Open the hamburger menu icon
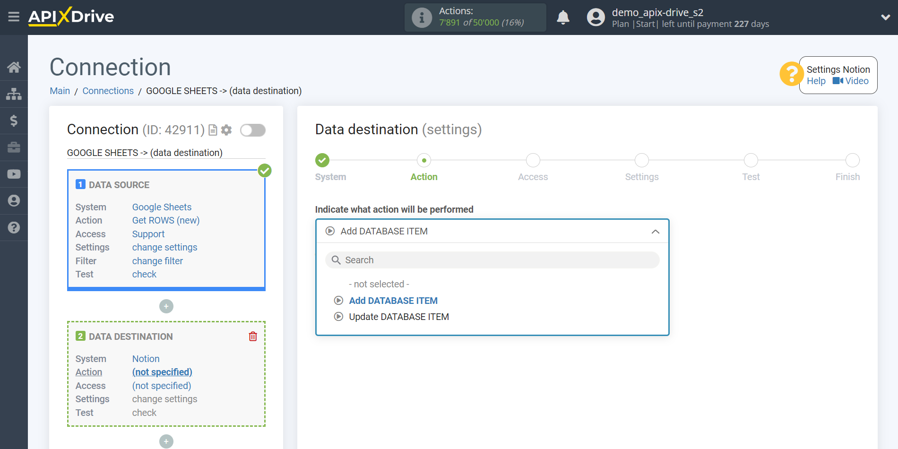Screen dimensions: 898x449 (14, 17)
